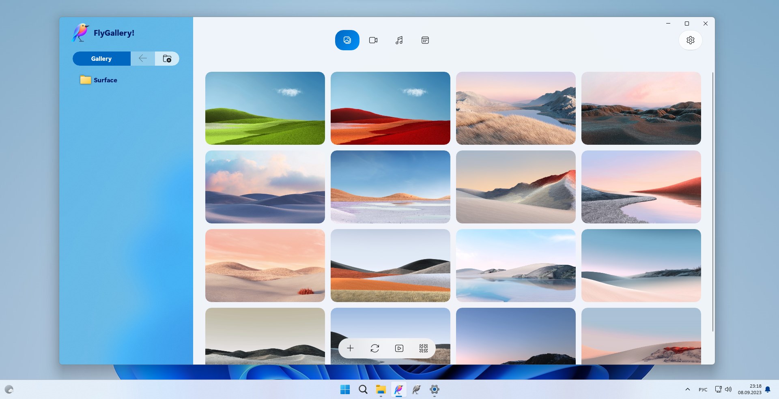The image size is (779, 399).
Task: Open the red-ridged mountain thumbnail
Action: (516, 187)
